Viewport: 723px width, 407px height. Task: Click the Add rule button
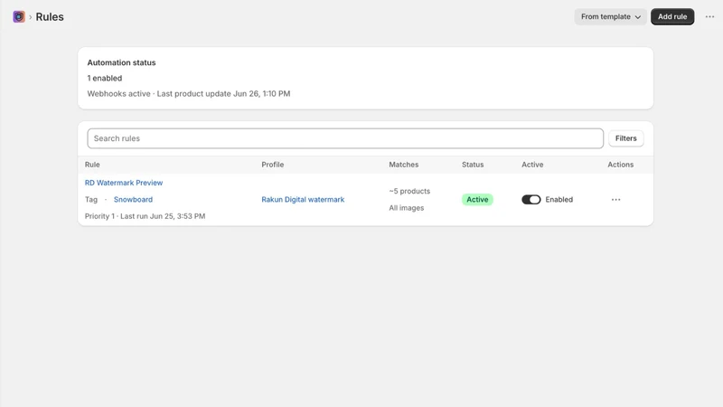tap(672, 16)
